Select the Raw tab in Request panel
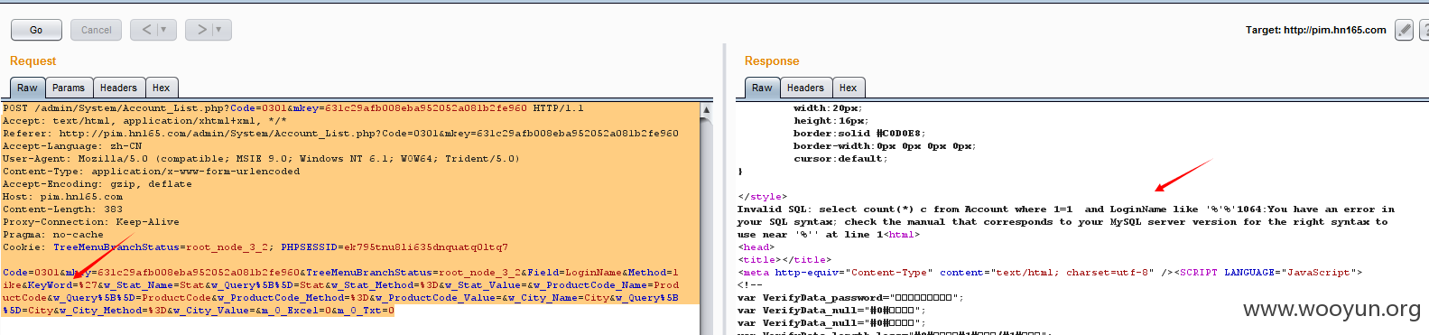 tap(27, 88)
